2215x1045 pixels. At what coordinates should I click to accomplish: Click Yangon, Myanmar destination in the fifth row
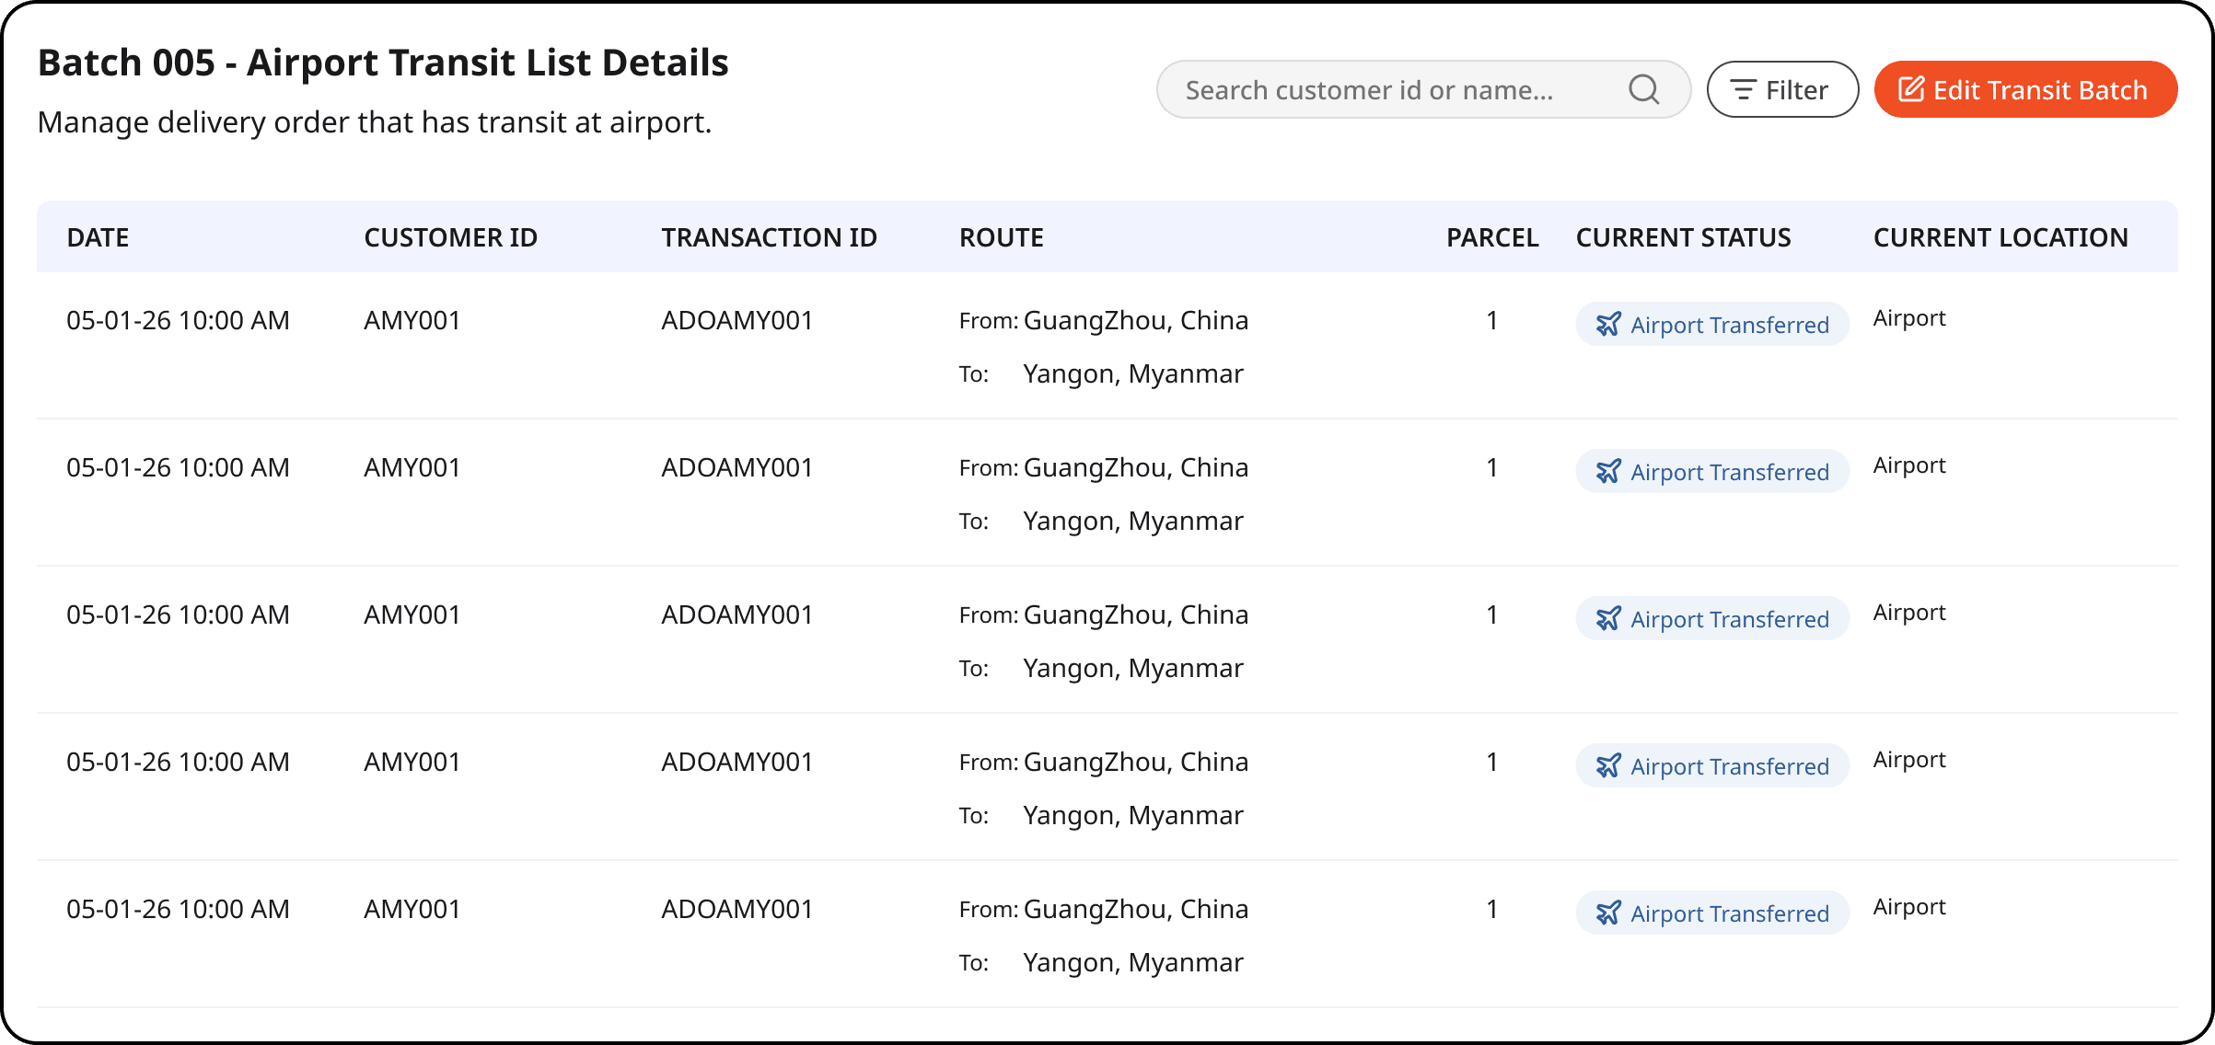click(x=1133, y=962)
